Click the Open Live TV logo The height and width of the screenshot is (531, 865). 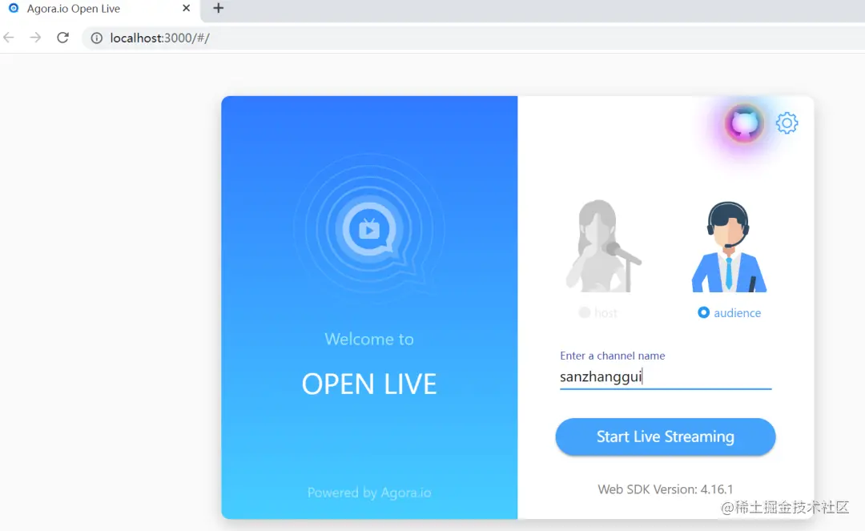369,228
